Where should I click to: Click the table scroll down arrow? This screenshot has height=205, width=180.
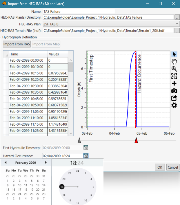click(71, 133)
